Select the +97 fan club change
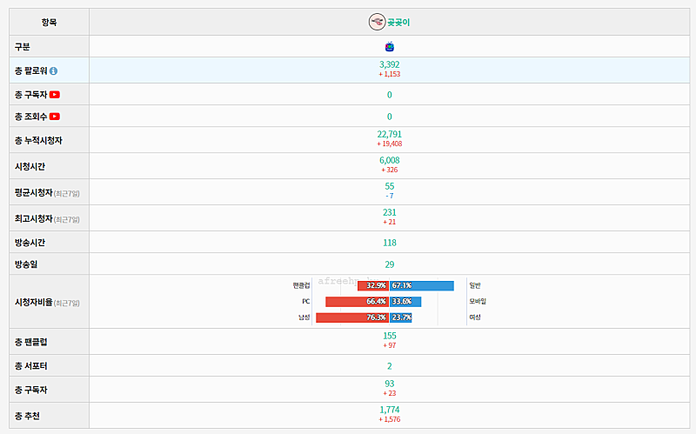 point(389,345)
